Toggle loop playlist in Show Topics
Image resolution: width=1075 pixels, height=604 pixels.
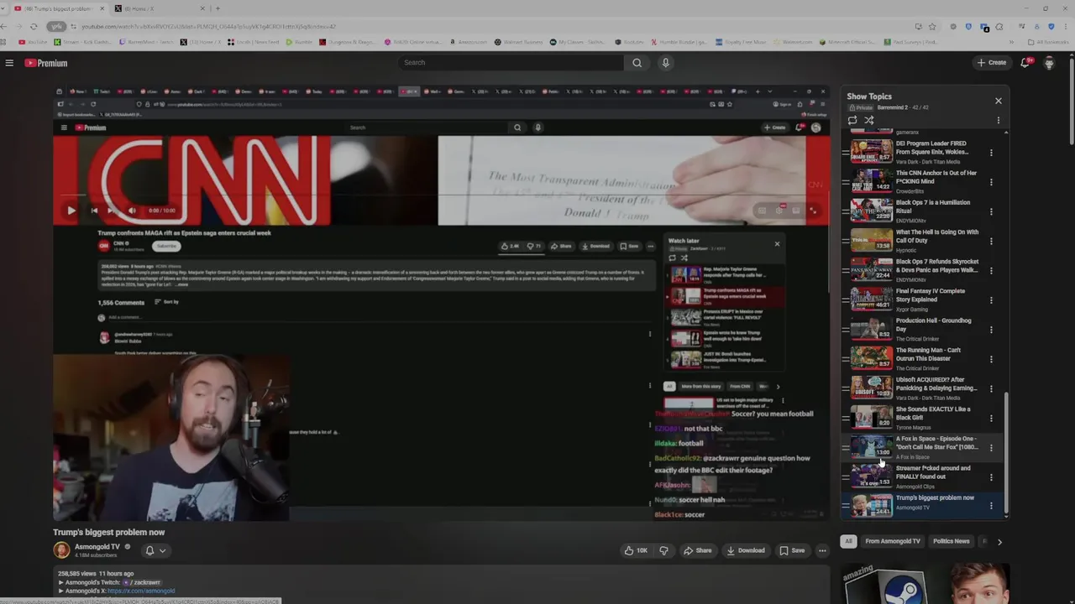pyautogui.click(x=852, y=120)
